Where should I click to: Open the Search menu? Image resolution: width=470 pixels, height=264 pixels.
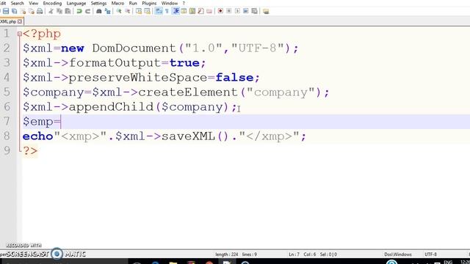[x=17, y=3]
